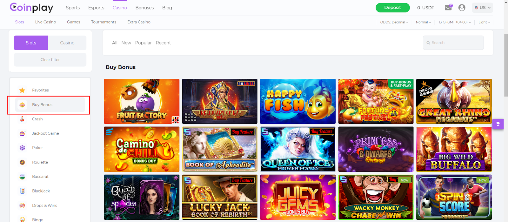Switch to the Slots toggle
This screenshot has height=222, width=508.
click(31, 43)
